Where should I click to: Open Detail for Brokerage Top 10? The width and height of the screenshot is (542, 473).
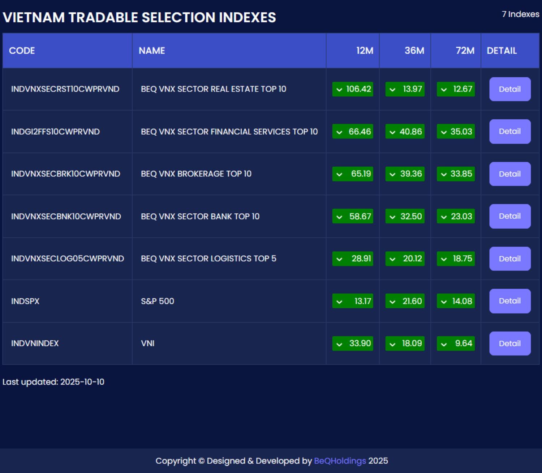click(509, 174)
